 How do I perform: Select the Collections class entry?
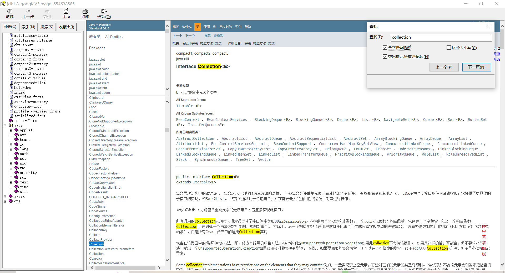[97, 254]
